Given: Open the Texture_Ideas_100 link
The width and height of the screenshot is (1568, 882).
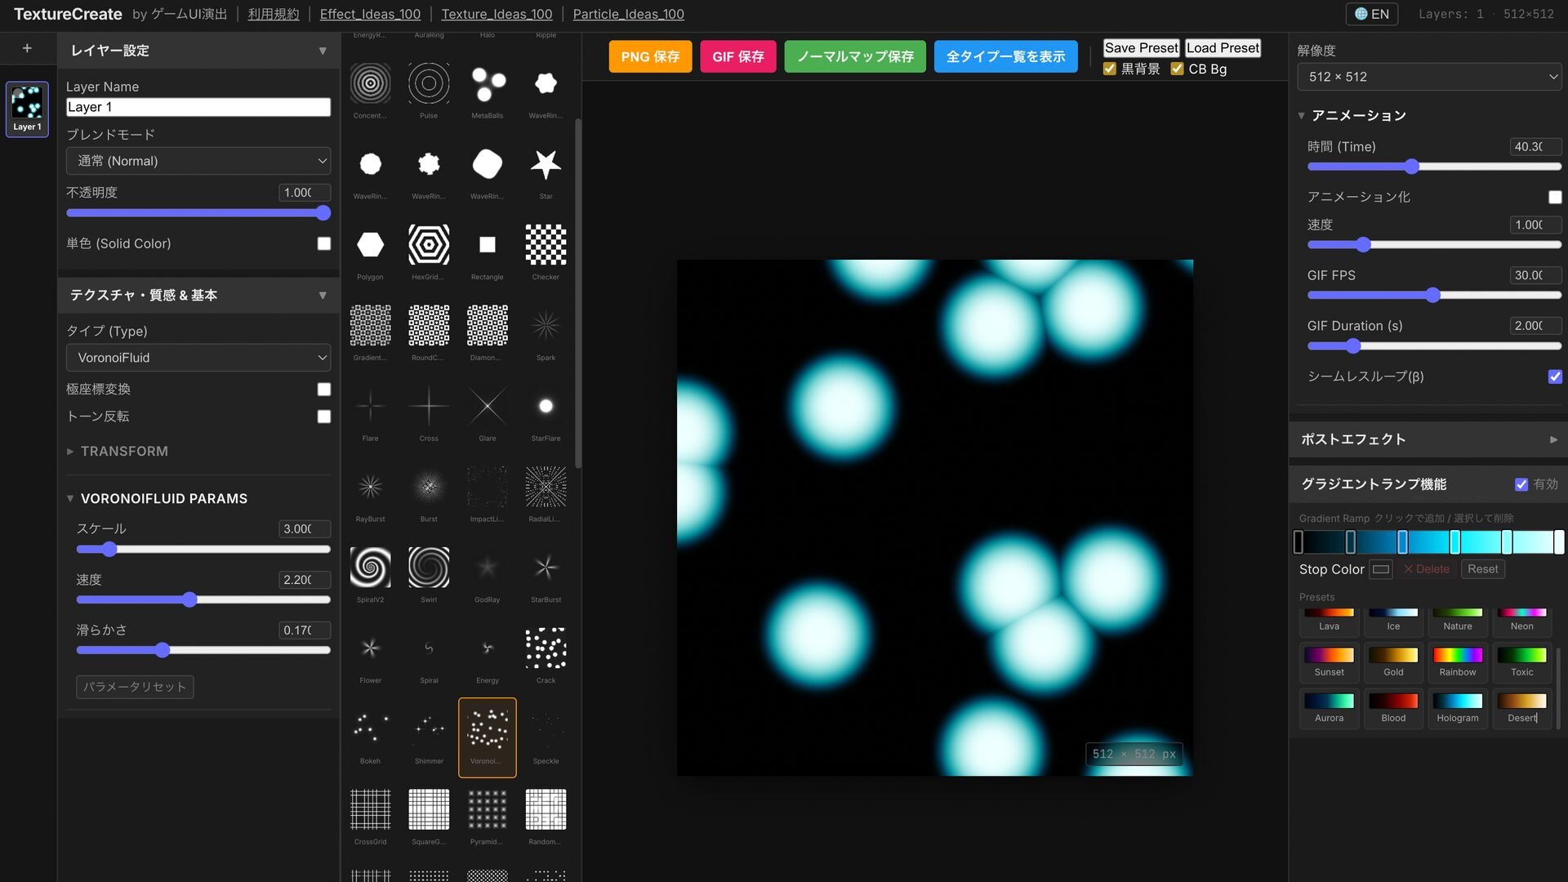Looking at the screenshot, I should (497, 14).
